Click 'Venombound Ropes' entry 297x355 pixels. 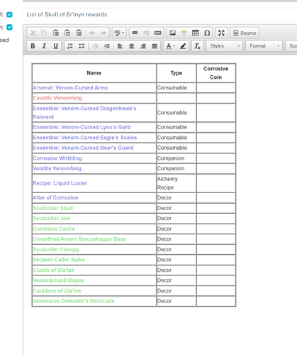pos(59,280)
